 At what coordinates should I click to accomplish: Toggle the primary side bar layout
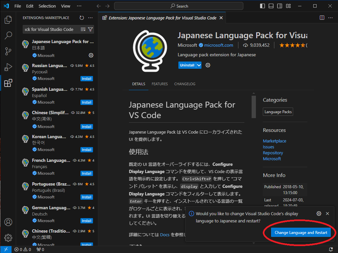tap(262, 6)
